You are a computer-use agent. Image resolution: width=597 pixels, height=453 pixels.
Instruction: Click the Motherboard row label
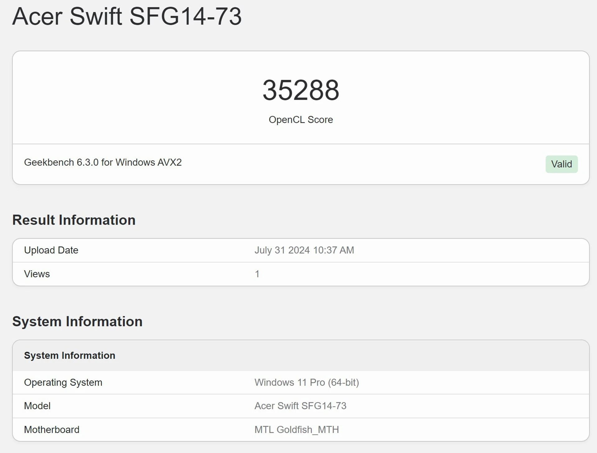(52, 430)
